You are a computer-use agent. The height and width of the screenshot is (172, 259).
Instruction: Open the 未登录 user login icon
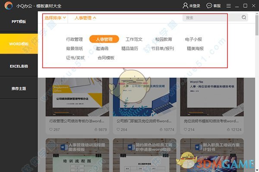(x=185, y=6)
